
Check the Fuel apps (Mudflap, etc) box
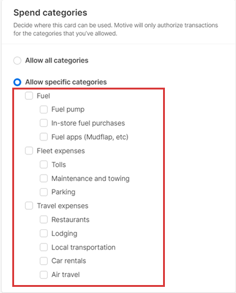(x=44, y=137)
